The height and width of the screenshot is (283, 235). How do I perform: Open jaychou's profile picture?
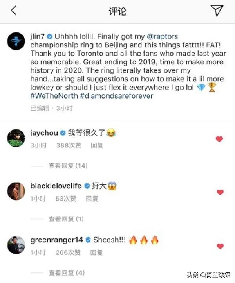click(x=16, y=138)
